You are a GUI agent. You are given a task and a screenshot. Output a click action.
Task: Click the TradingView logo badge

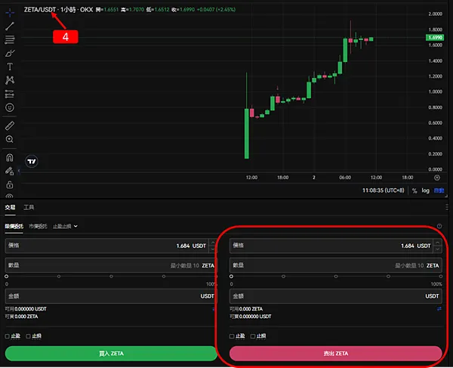coord(32,161)
